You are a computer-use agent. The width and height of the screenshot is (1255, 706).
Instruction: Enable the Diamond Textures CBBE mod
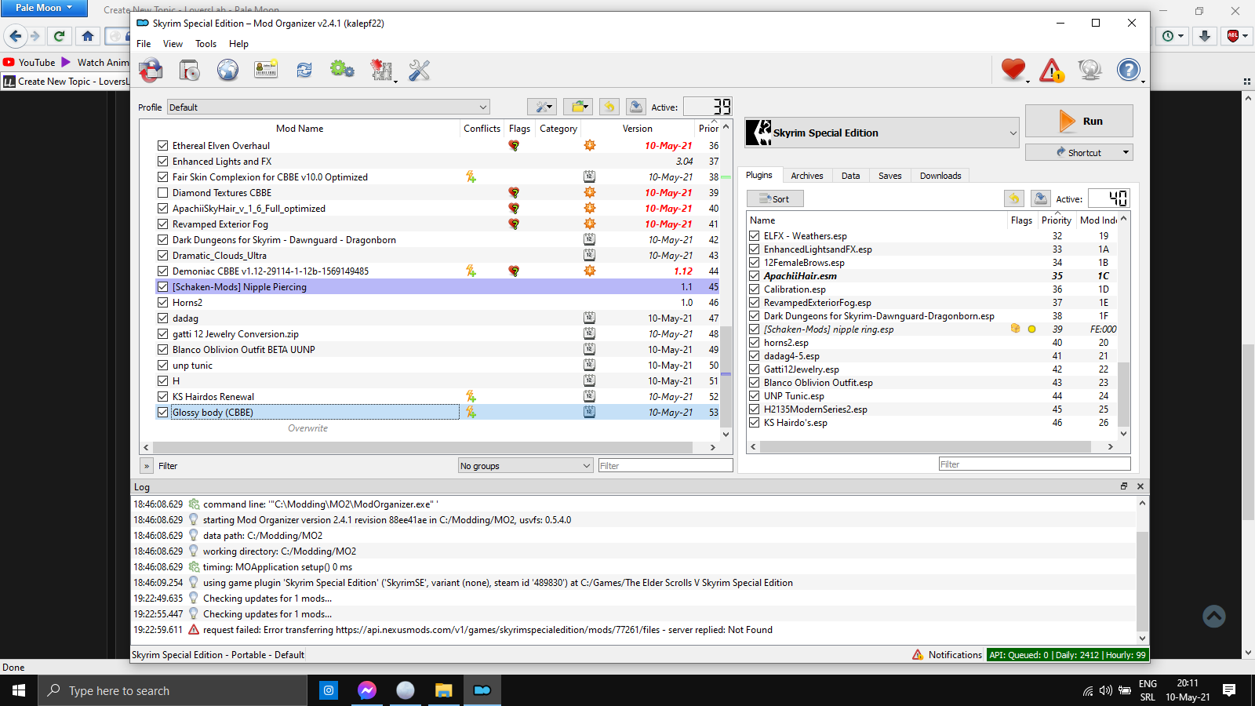pos(162,193)
